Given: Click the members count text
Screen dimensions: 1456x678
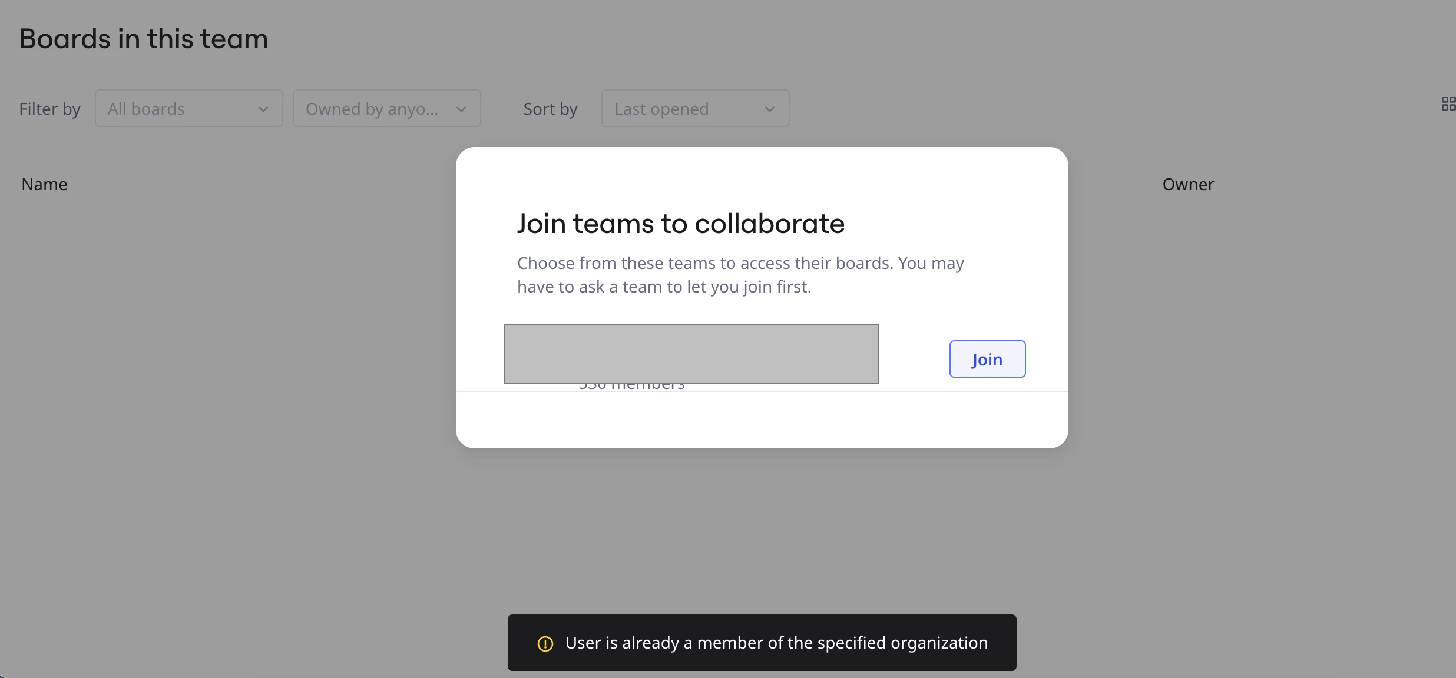Looking at the screenshot, I should (631, 386).
